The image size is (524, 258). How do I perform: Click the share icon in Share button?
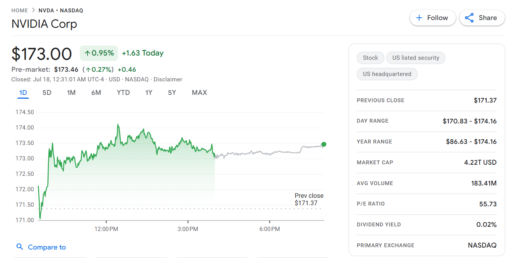(x=469, y=18)
